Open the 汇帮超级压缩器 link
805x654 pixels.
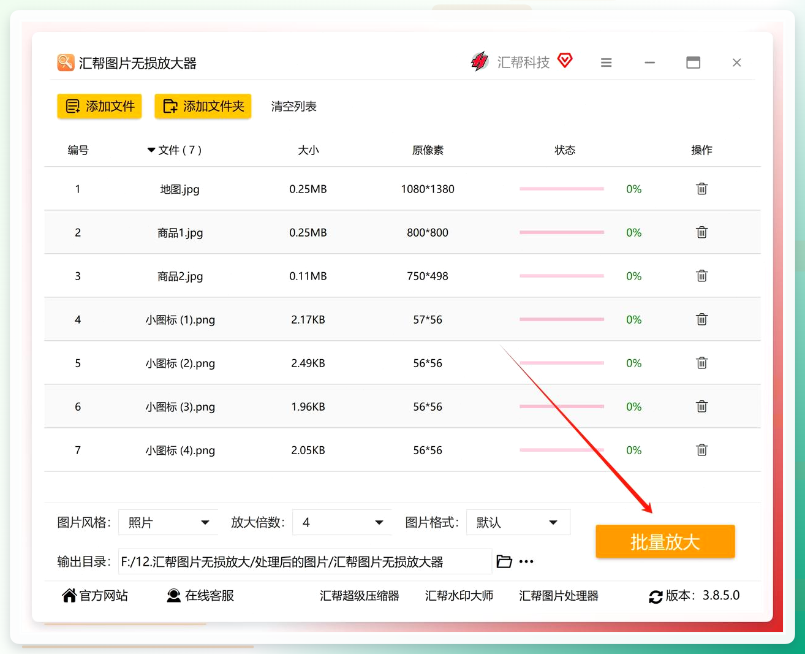point(360,596)
